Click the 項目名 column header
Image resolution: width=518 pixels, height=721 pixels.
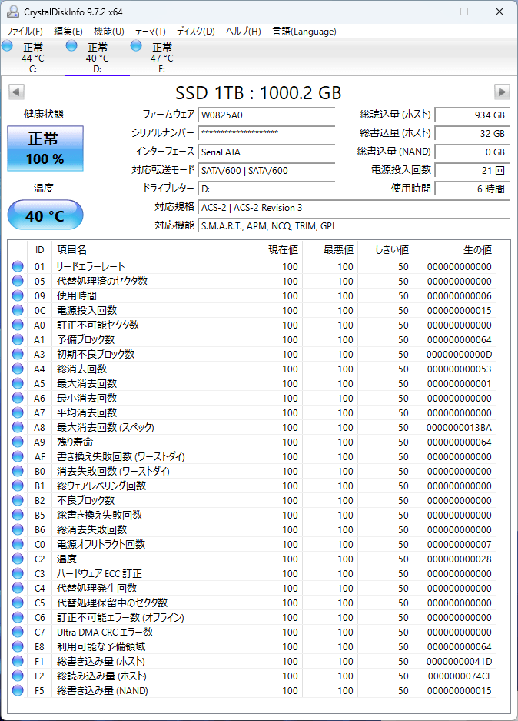click(71, 249)
